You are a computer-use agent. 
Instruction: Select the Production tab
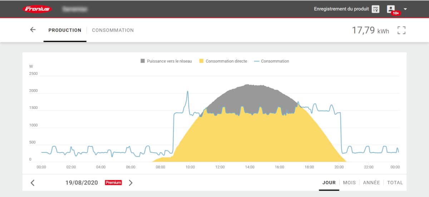click(65, 30)
